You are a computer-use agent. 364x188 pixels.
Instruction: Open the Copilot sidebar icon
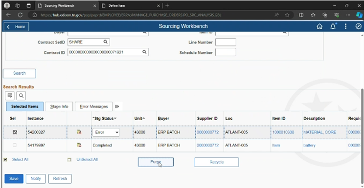[359, 15]
